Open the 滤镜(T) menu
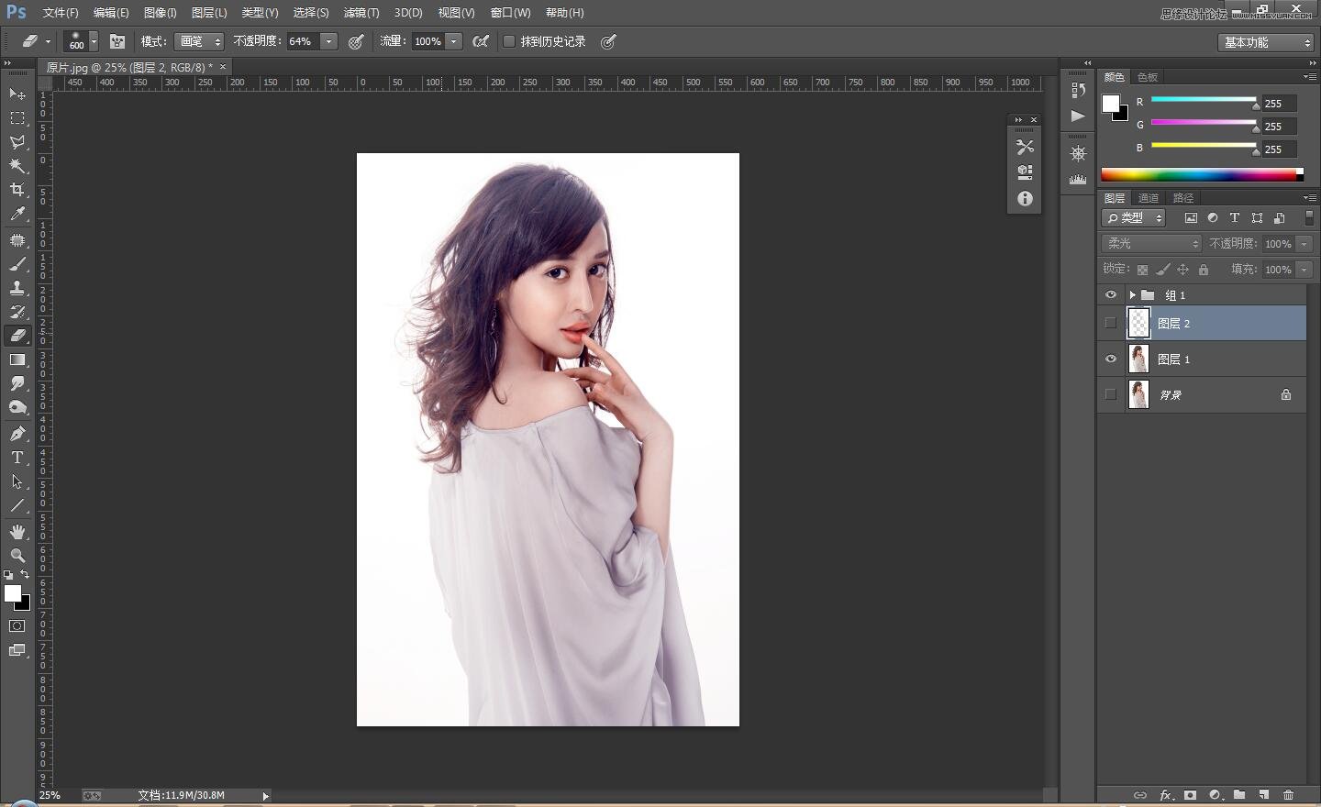Image resolution: width=1321 pixels, height=807 pixels. (361, 13)
